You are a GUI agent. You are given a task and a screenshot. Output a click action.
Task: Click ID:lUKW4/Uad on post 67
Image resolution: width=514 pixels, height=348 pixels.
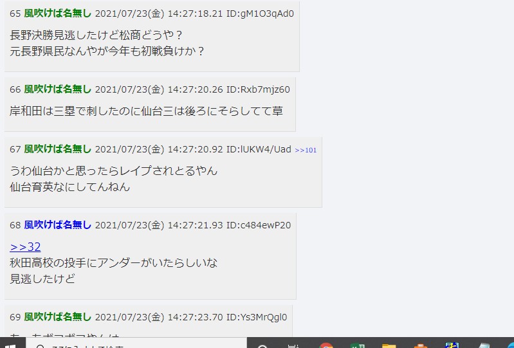click(259, 149)
